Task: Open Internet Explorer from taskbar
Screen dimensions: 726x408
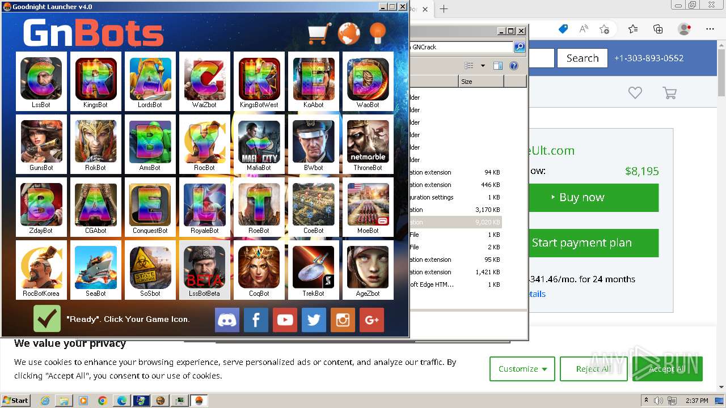Action: 45,401
